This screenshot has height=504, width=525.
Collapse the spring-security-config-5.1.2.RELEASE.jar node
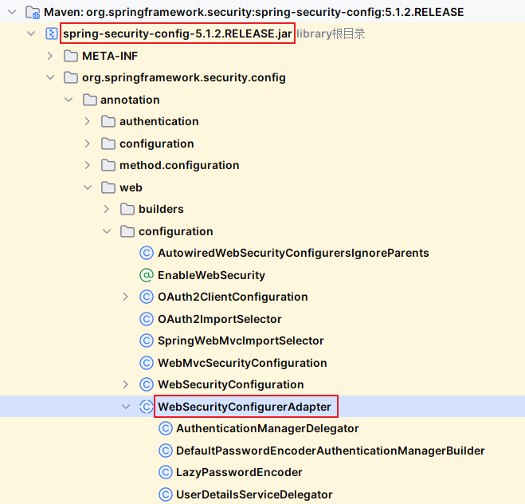(31, 33)
